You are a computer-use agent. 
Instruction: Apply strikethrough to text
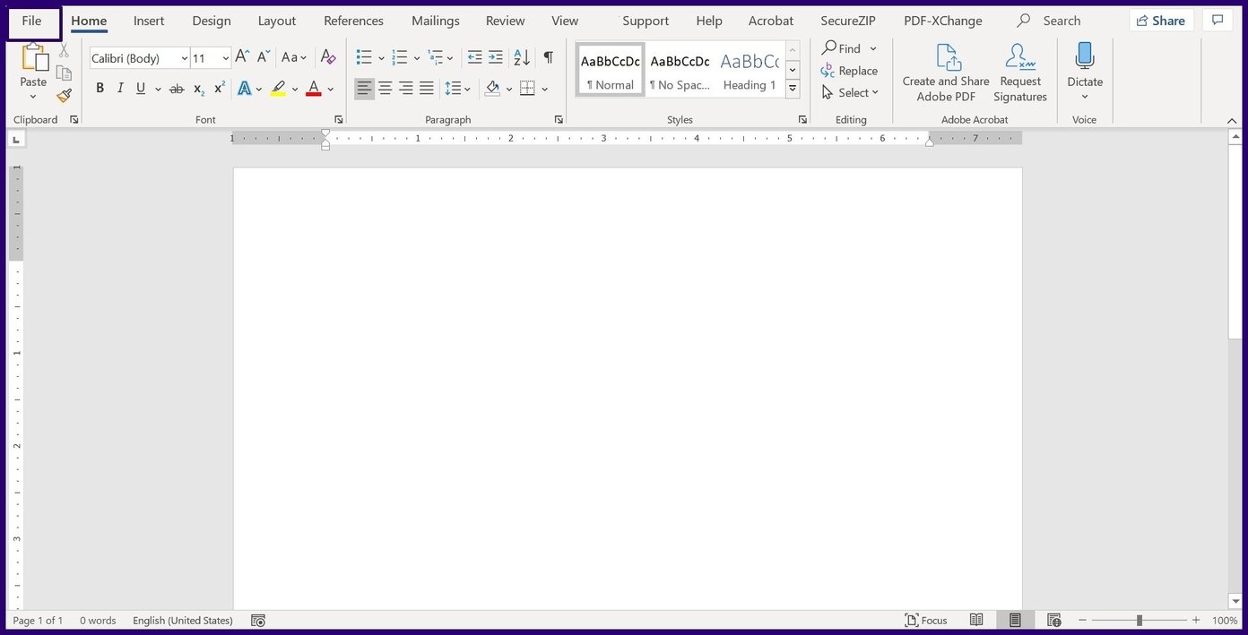pyautogui.click(x=176, y=88)
